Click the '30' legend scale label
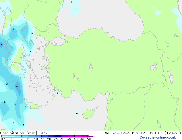 click(x=62, y=139)
